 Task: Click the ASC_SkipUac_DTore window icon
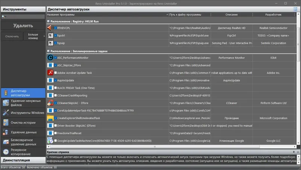click(x=50, y=65)
